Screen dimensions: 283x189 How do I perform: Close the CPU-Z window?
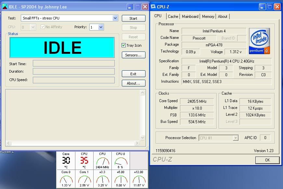[277, 7]
